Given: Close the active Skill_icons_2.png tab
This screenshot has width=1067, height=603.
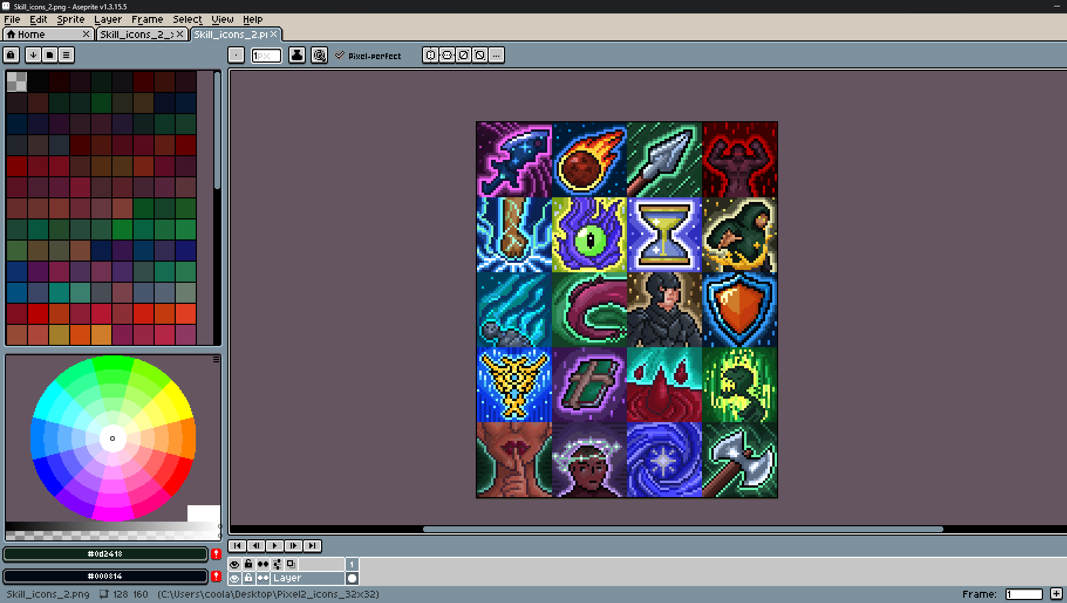Looking at the screenshot, I should coord(274,34).
